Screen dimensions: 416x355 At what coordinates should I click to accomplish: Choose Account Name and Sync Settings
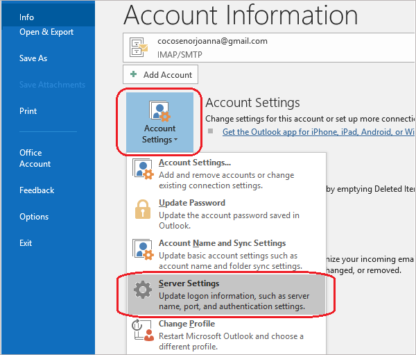226,254
